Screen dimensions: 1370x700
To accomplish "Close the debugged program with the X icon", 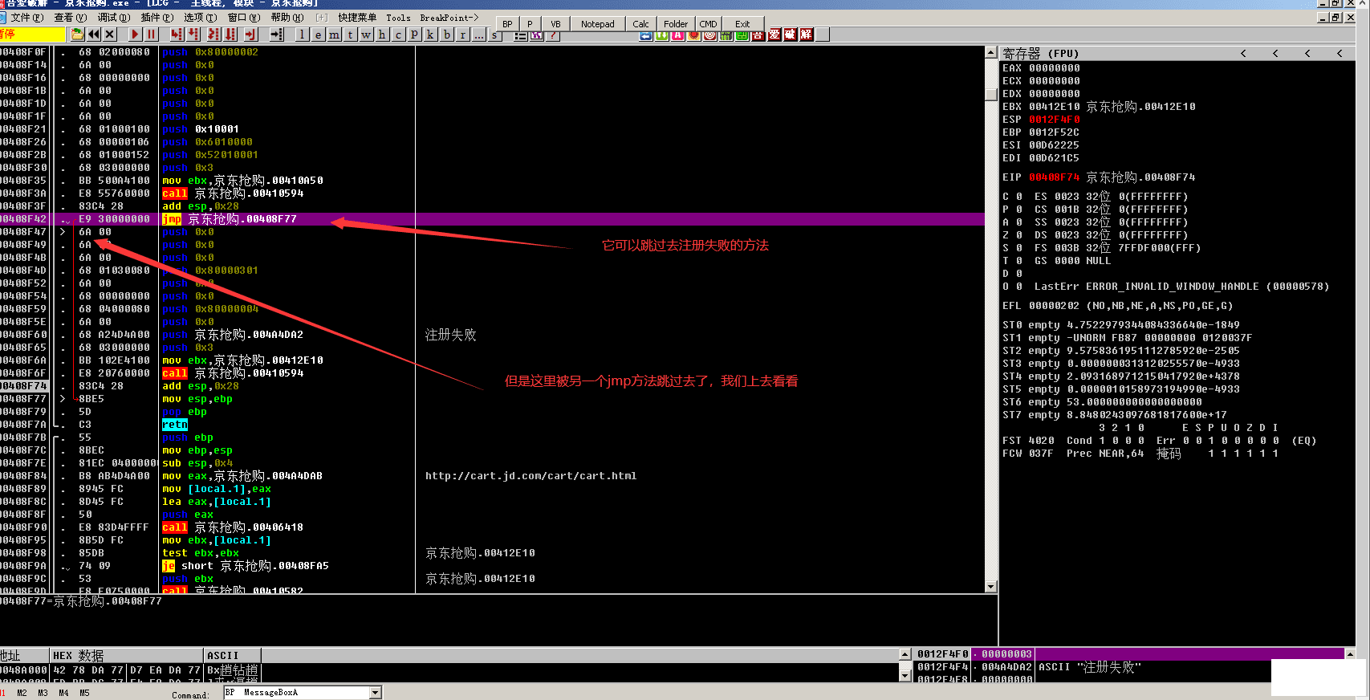I will coord(110,34).
